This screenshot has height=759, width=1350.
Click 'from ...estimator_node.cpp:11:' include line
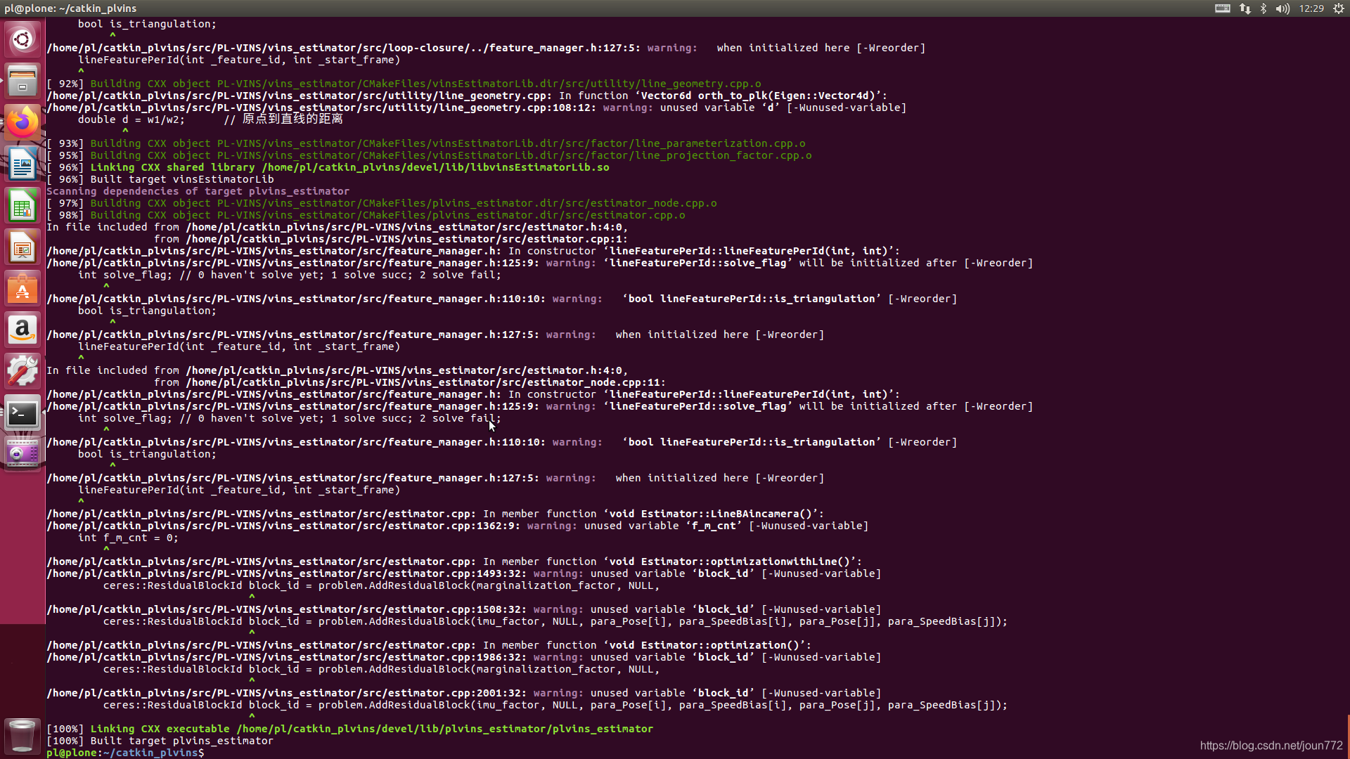tap(409, 382)
